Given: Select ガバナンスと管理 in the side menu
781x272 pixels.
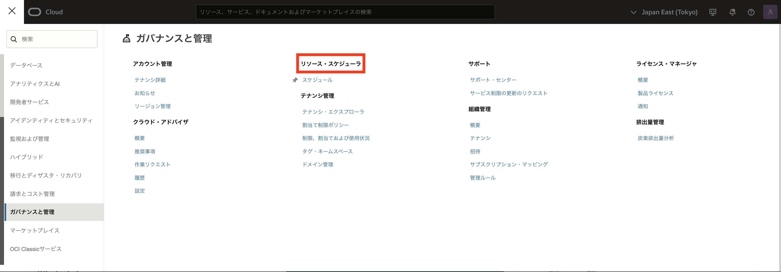Looking at the screenshot, I should click(x=54, y=212).
